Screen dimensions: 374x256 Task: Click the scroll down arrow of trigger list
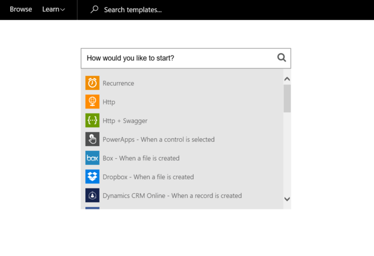point(287,199)
